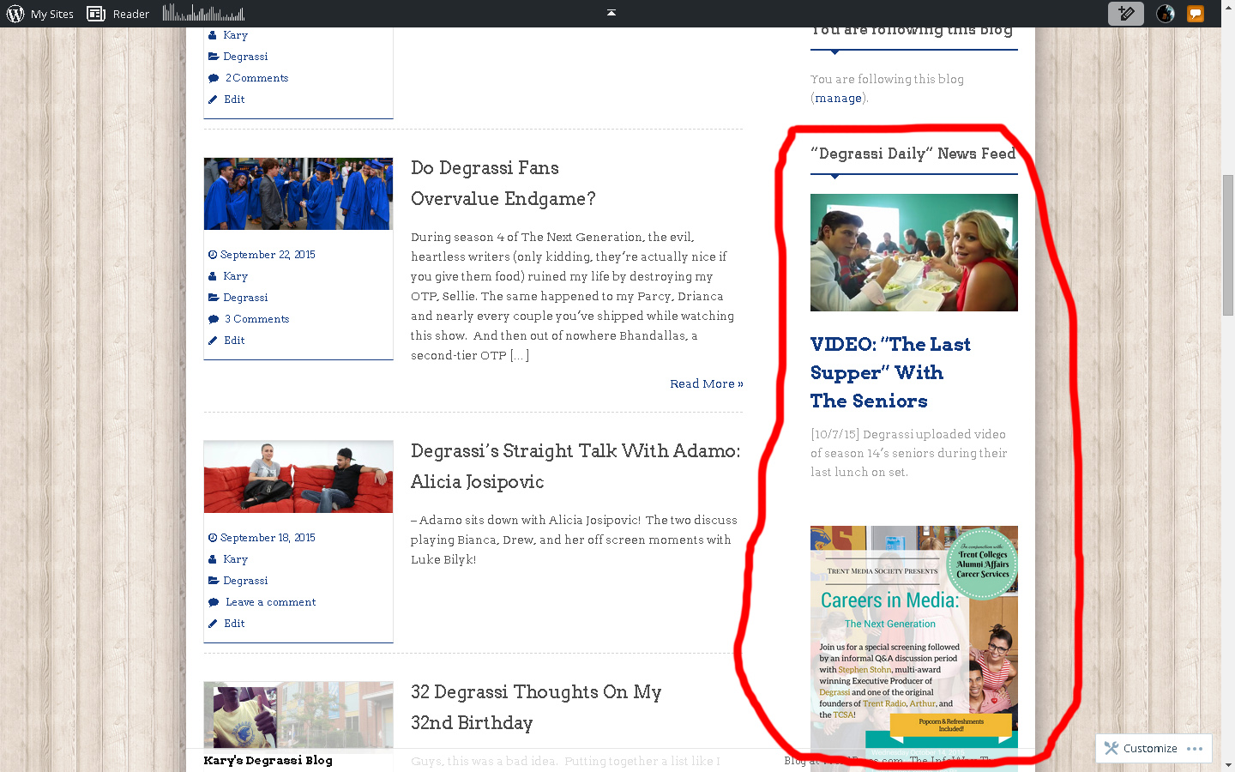Open 'Do Degrassi Fans Overvalue Endgame?' post title
The image size is (1235, 772).
point(503,184)
